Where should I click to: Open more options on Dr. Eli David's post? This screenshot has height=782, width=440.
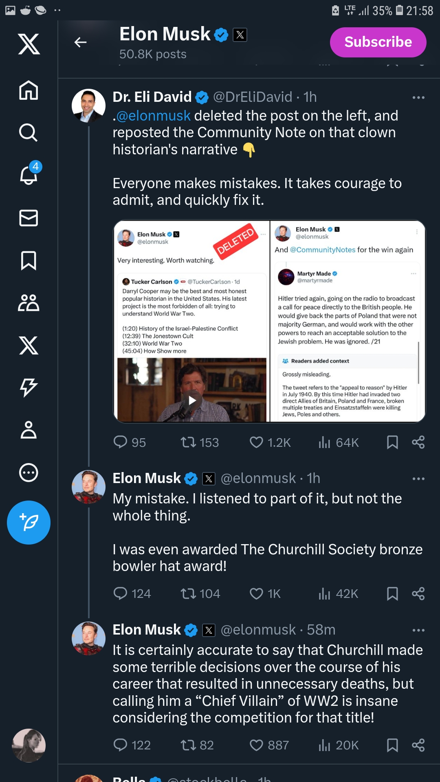418,98
